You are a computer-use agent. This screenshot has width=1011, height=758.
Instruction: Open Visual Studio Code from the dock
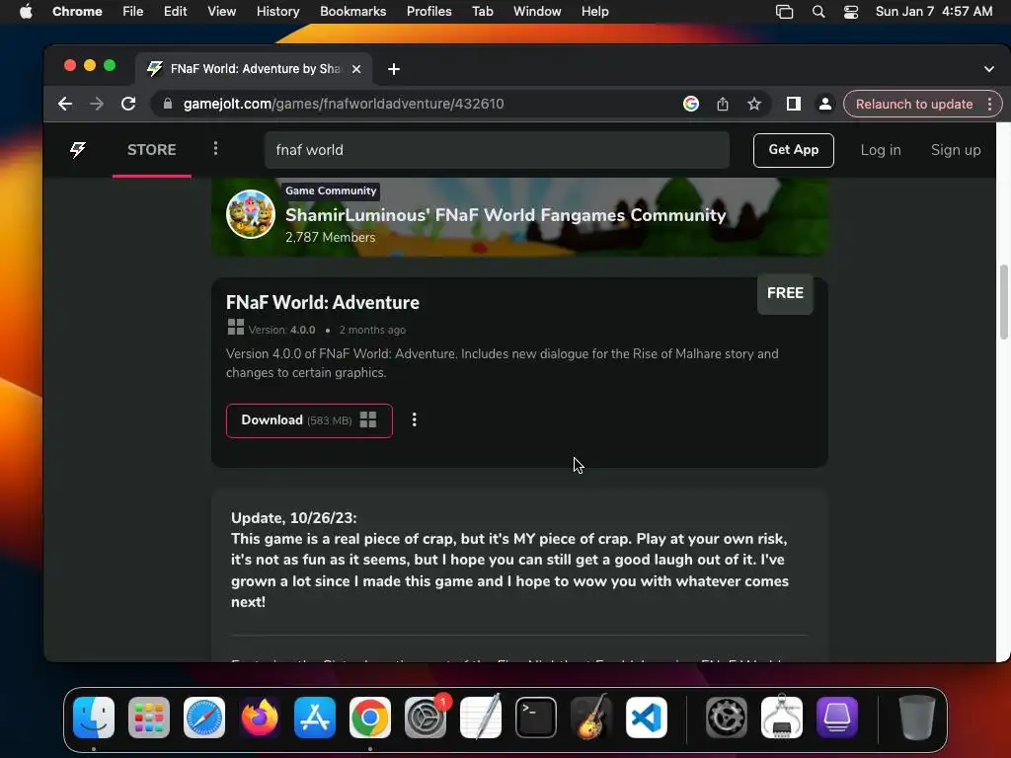pos(646,718)
